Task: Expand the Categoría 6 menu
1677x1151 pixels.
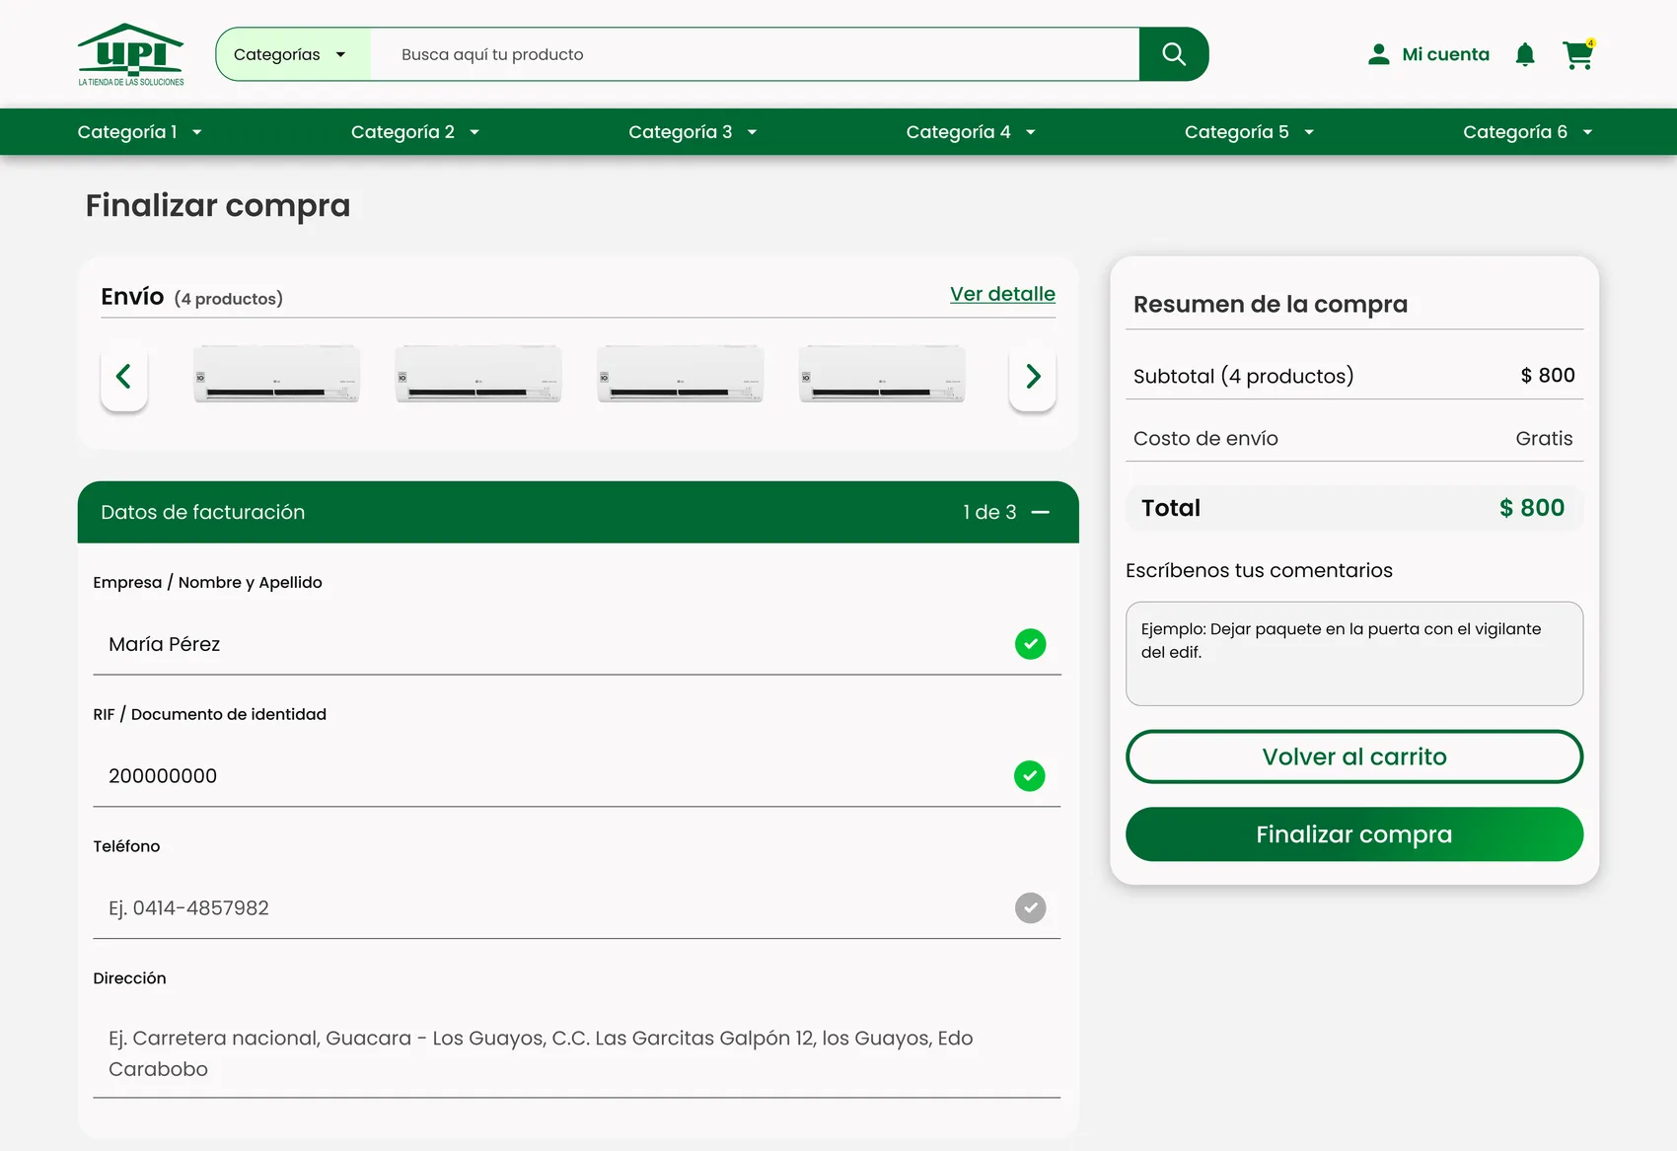Action: (1528, 132)
